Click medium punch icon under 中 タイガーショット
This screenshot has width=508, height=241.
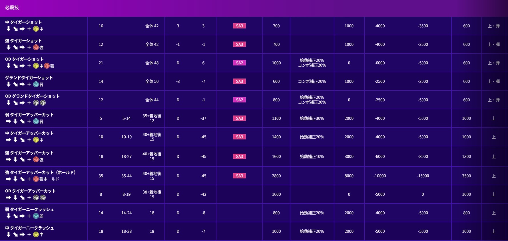36,29
